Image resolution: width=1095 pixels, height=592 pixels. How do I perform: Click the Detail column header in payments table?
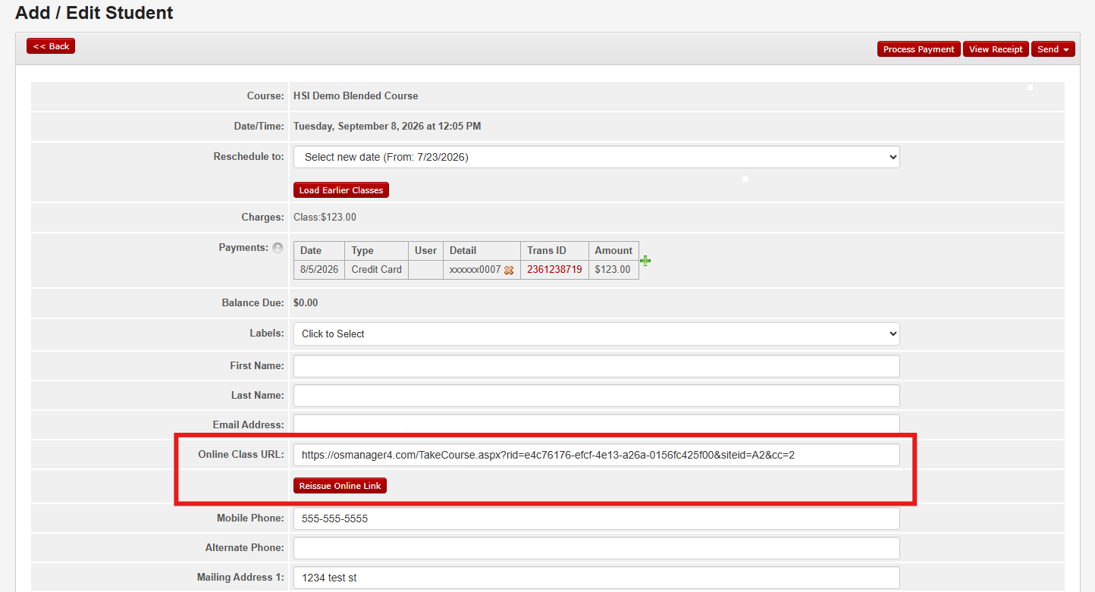[482, 250]
